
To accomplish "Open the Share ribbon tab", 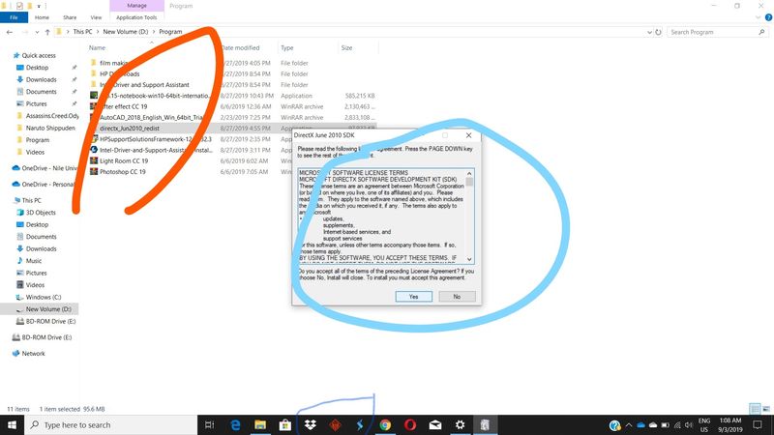I will [x=70, y=17].
